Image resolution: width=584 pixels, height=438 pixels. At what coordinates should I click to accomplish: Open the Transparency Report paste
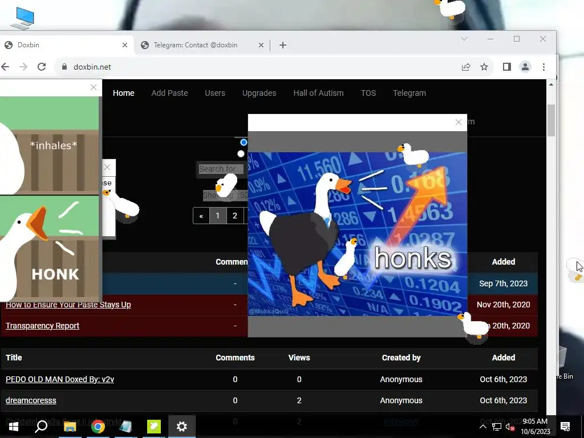pyautogui.click(x=42, y=326)
